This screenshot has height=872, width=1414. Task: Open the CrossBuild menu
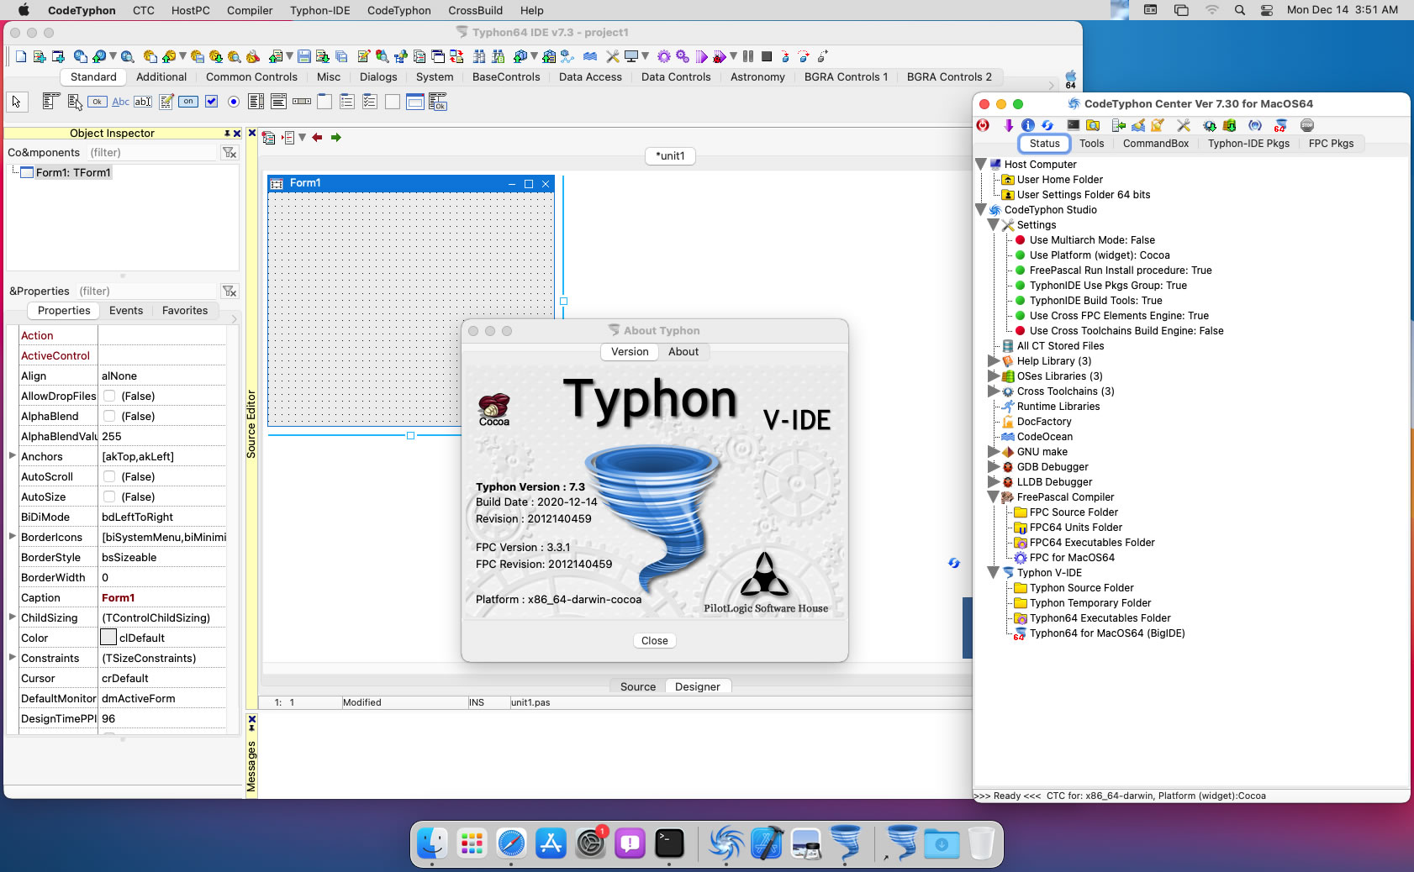tap(476, 10)
